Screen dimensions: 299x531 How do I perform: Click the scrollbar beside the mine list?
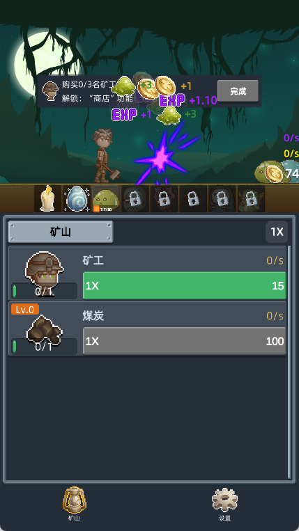click(x=289, y=361)
